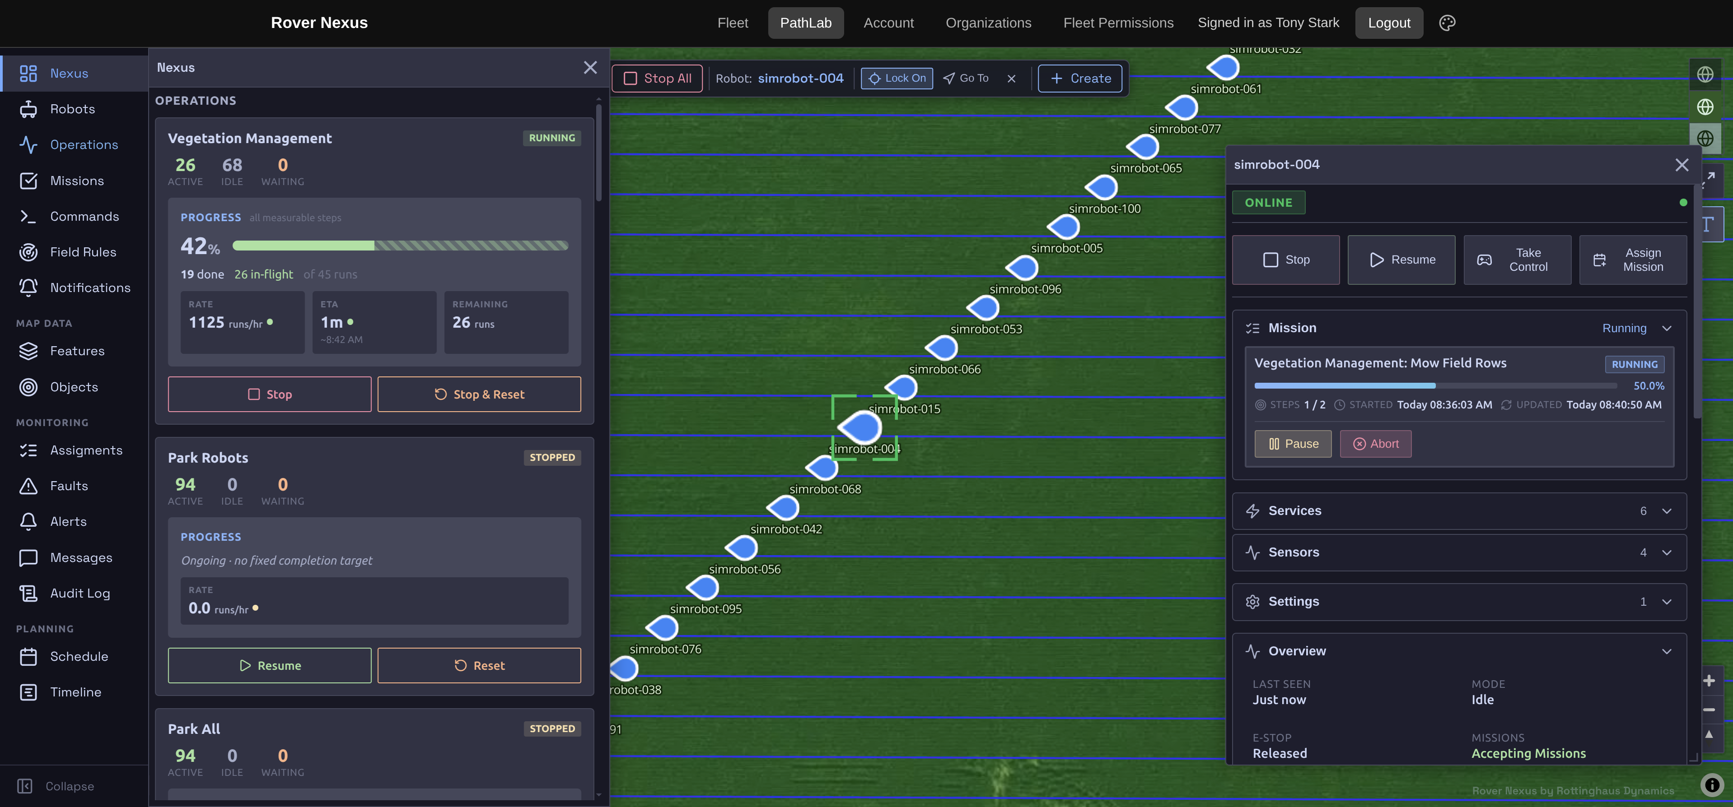Click the operations panel scrollbar
1733x807 pixels.
point(598,152)
